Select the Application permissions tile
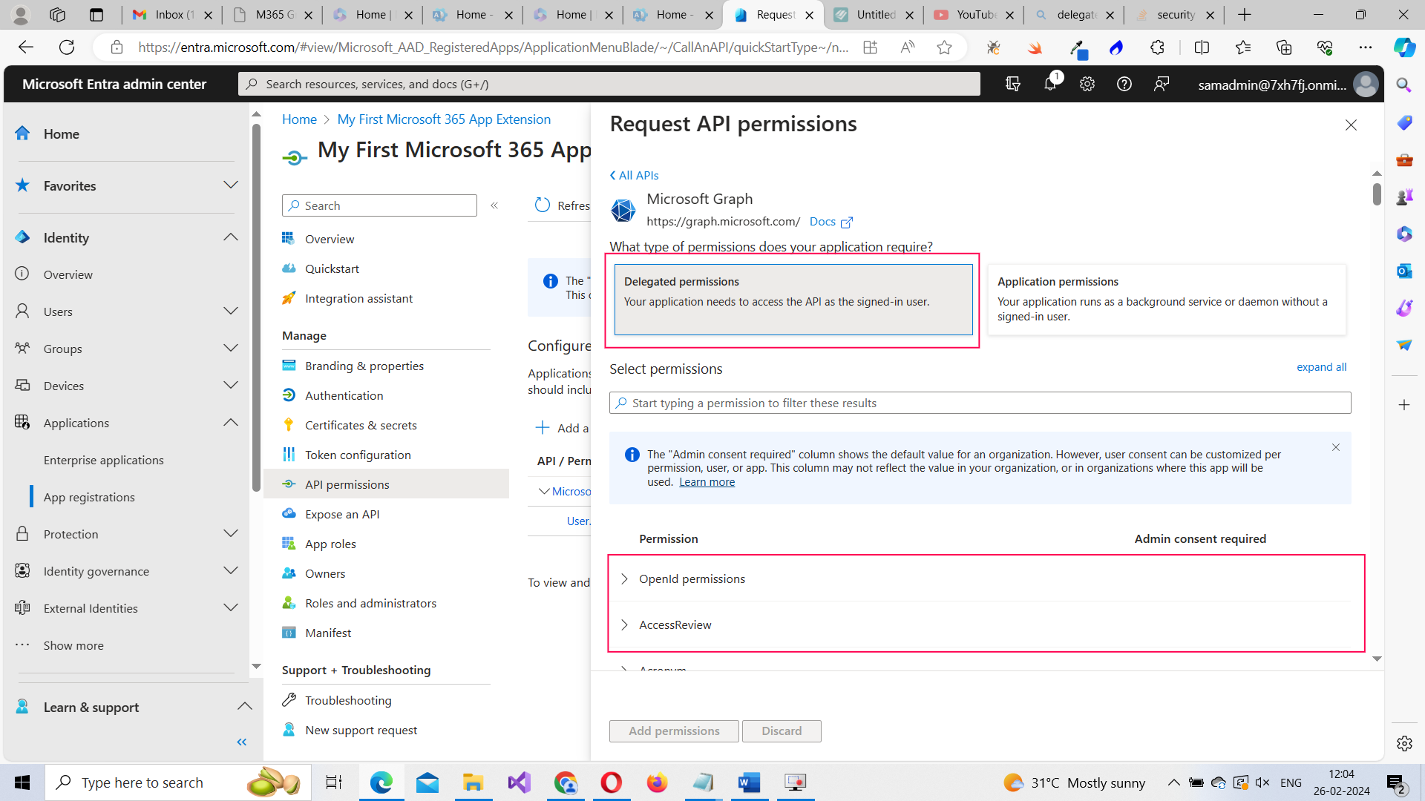The width and height of the screenshot is (1425, 801). [1167, 299]
